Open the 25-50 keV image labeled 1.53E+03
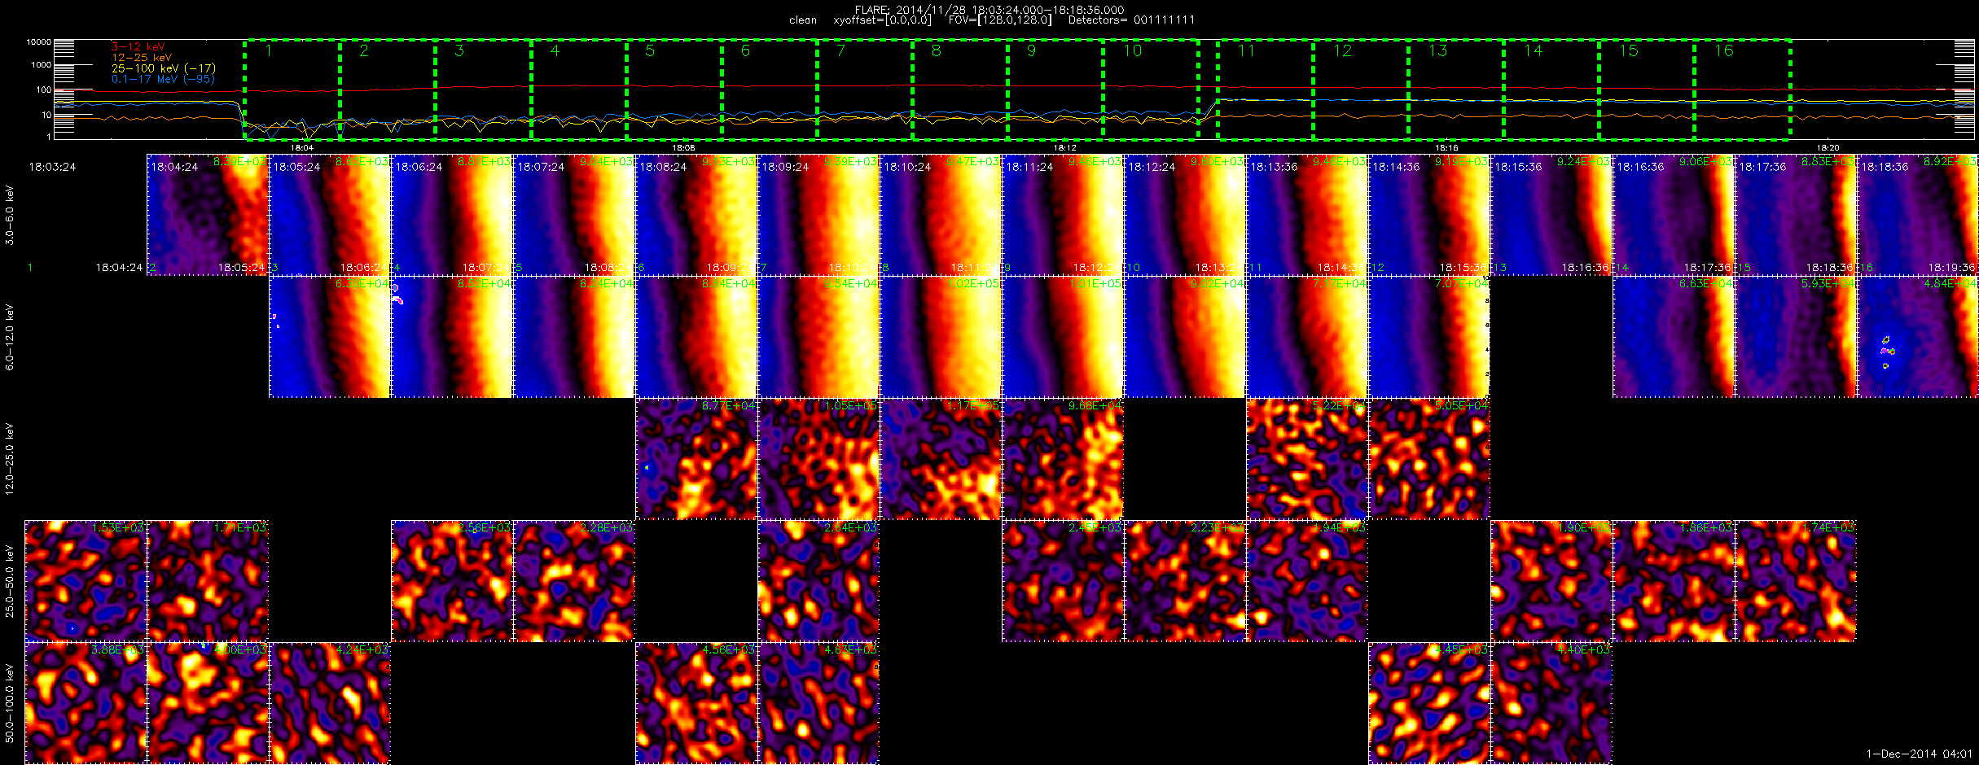This screenshot has height=765, width=1979. tap(86, 581)
